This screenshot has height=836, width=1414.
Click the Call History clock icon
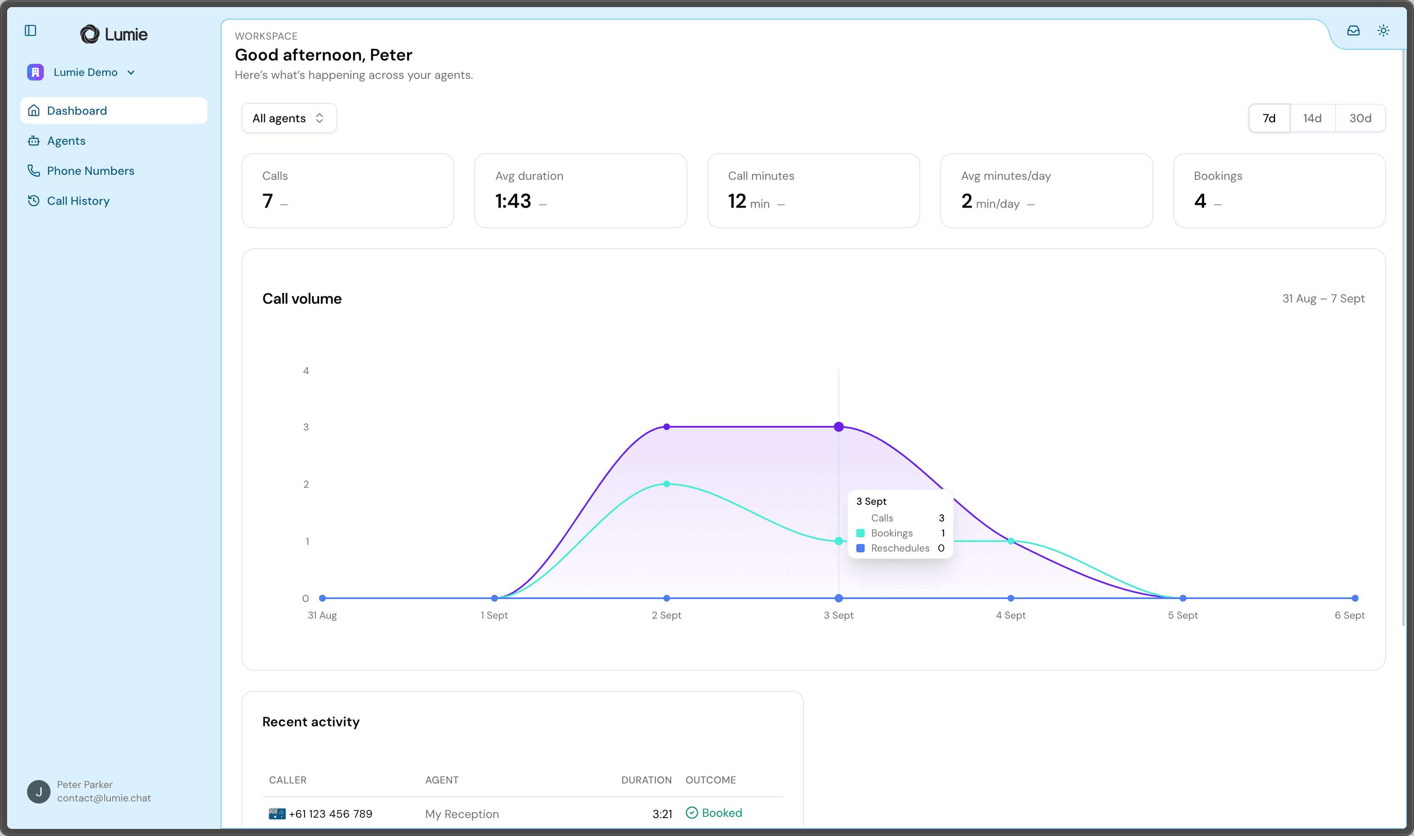click(34, 201)
